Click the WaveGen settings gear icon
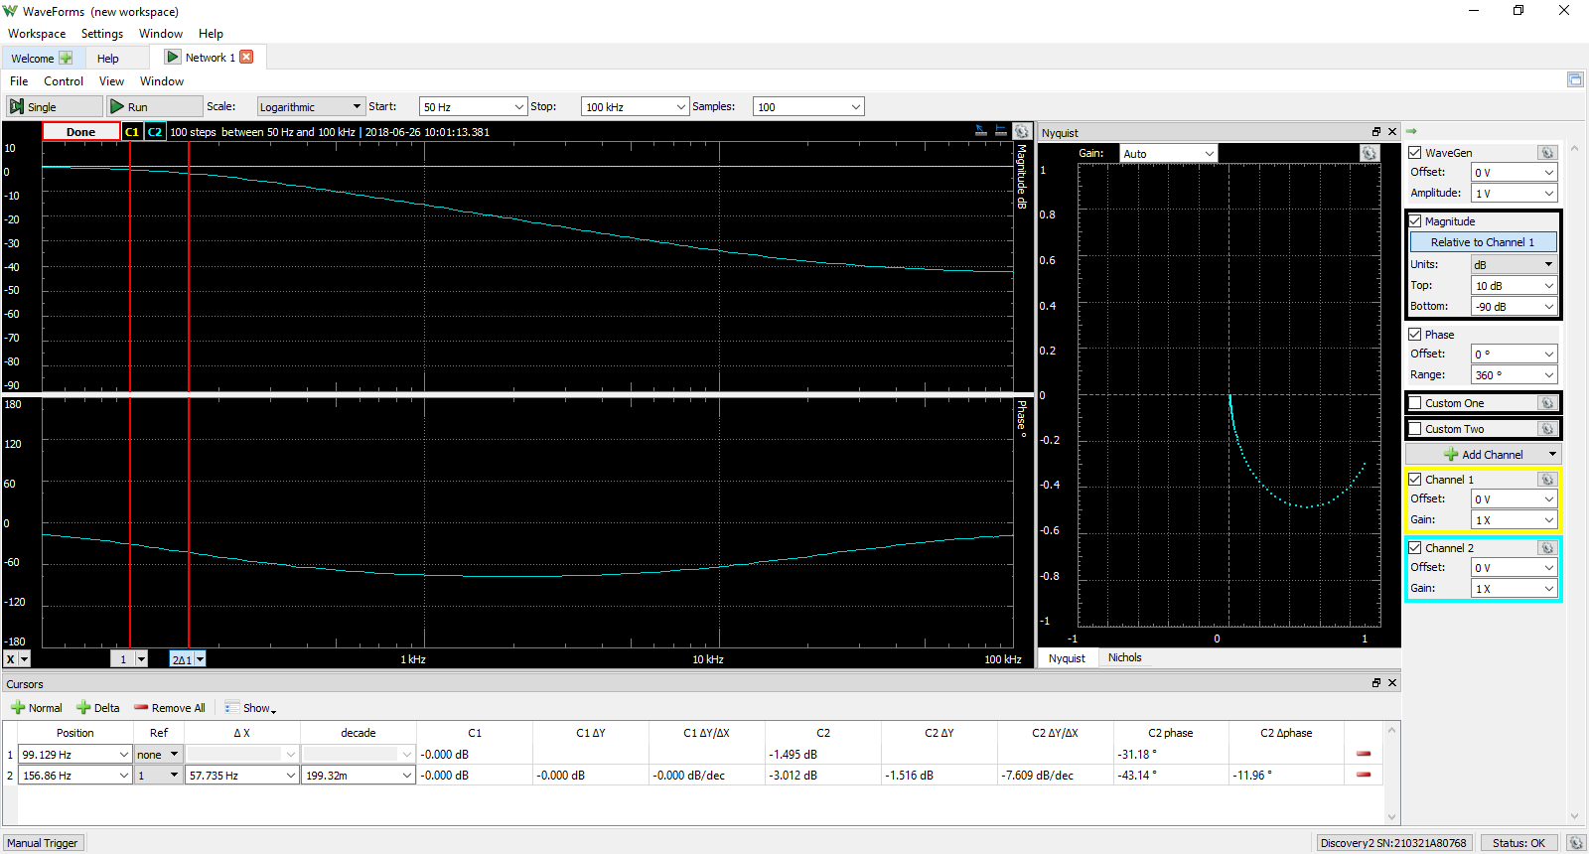Screen dimensions: 1589x854 tap(1546, 153)
